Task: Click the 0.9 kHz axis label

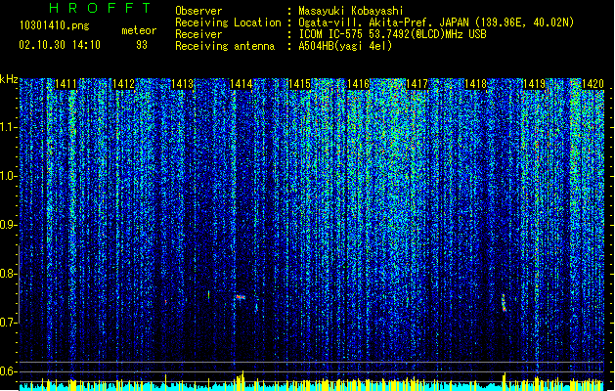Action: [x=8, y=225]
